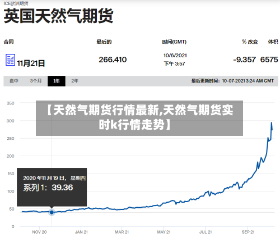Click the MAR 21 x-axis label
The height and width of the screenshot is (237, 280).
(x=122, y=232)
